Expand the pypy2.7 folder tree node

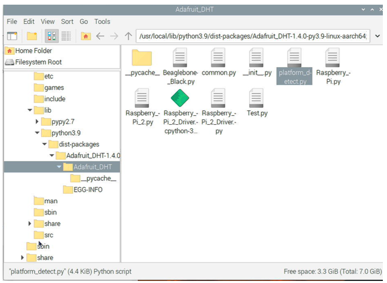[x=37, y=122]
